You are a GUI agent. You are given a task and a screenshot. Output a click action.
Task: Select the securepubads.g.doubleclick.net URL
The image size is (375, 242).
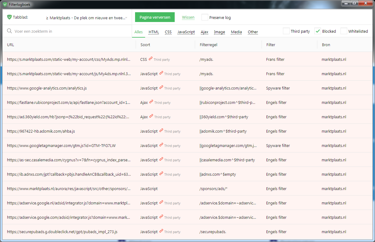[x=62, y=232]
